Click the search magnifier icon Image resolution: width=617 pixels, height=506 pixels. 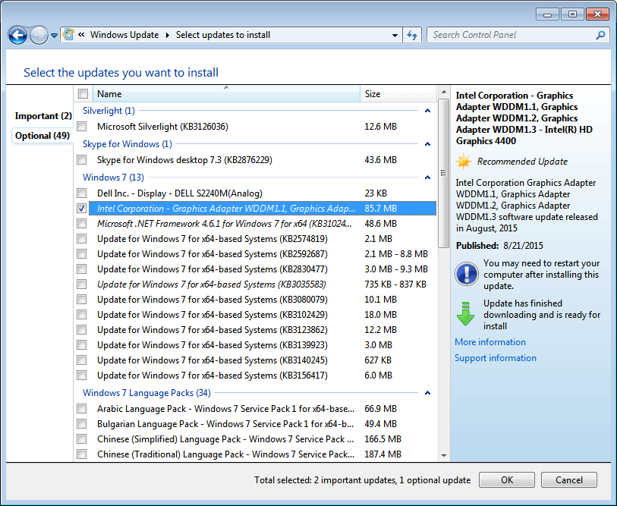pyautogui.click(x=600, y=35)
